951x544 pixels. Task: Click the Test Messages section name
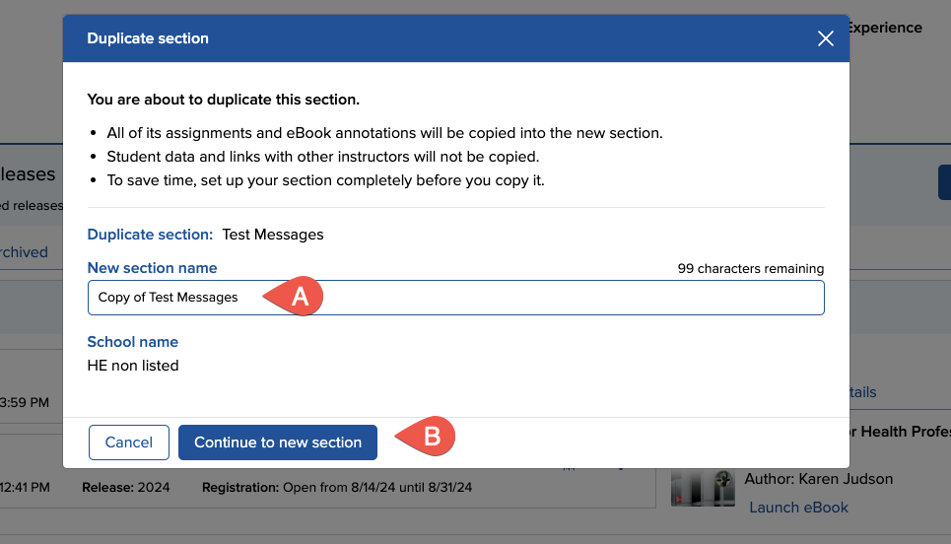[x=272, y=235]
